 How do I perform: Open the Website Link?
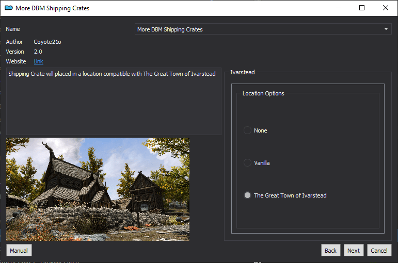click(38, 61)
